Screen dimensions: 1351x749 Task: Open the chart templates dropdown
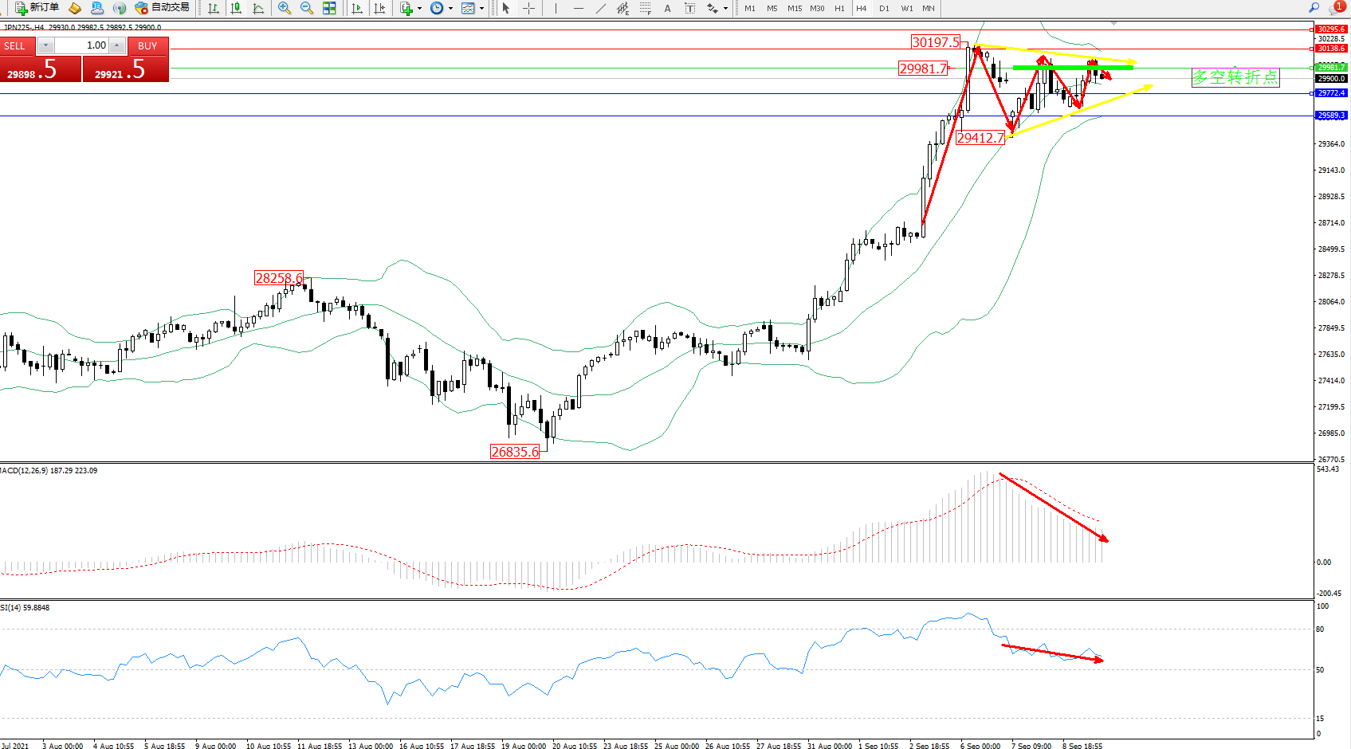481,8
